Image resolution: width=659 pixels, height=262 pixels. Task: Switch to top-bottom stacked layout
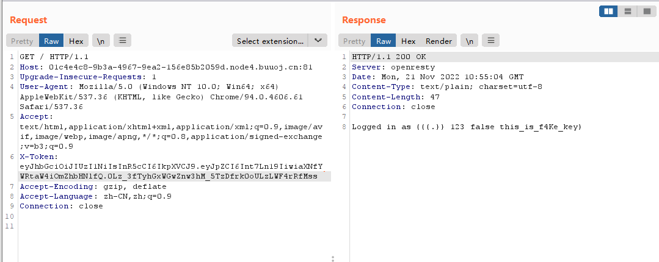(x=627, y=11)
